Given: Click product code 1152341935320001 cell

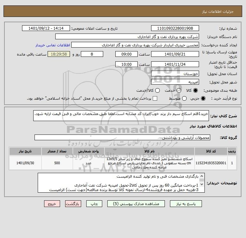Looking at the screenshot, I should coord(211,163).
